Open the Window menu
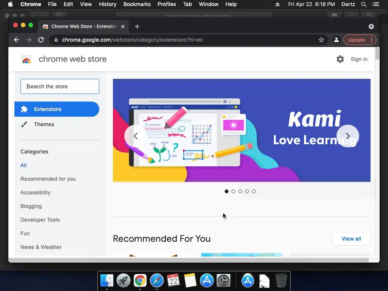The width and height of the screenshot is (388, 291). (x=209, y=4)
